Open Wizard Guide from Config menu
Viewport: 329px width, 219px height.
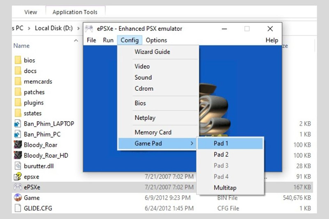(x=152, y=52)
